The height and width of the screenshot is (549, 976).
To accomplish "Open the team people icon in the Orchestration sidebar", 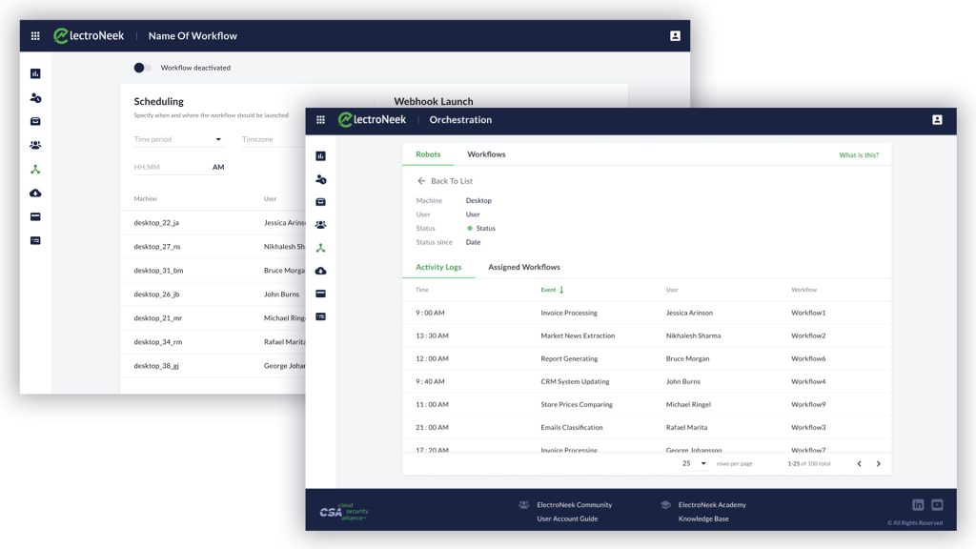I will tap(320, 225).
